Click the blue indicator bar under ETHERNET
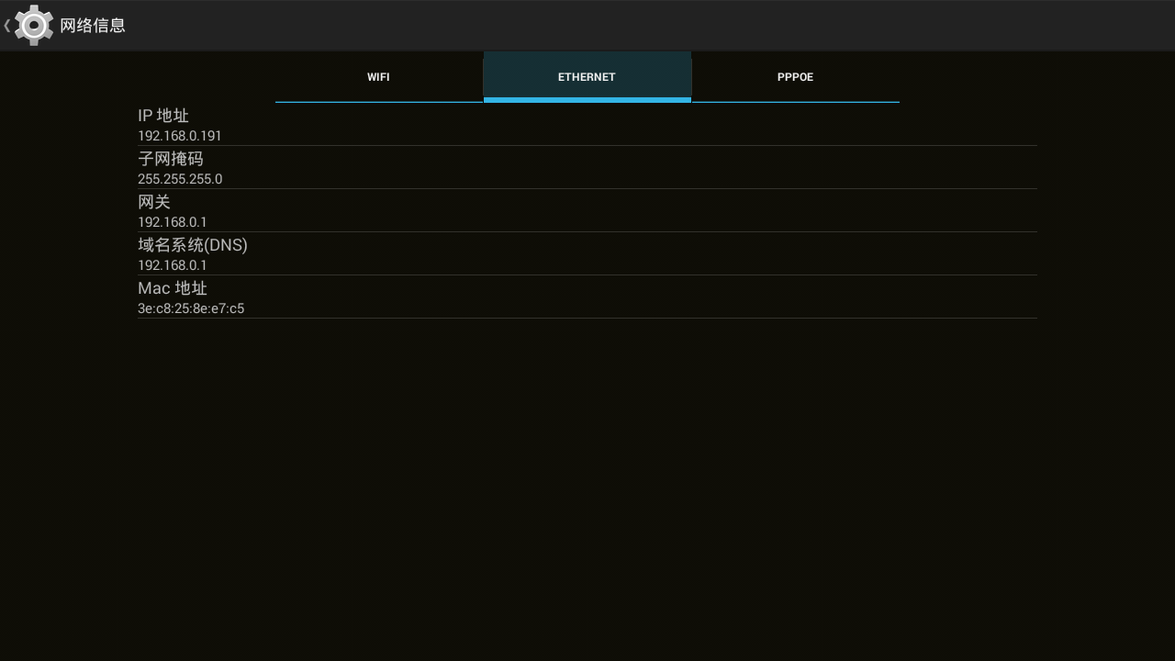The width and height of the screenshot is (1175, 661). [x=587, y=99]
